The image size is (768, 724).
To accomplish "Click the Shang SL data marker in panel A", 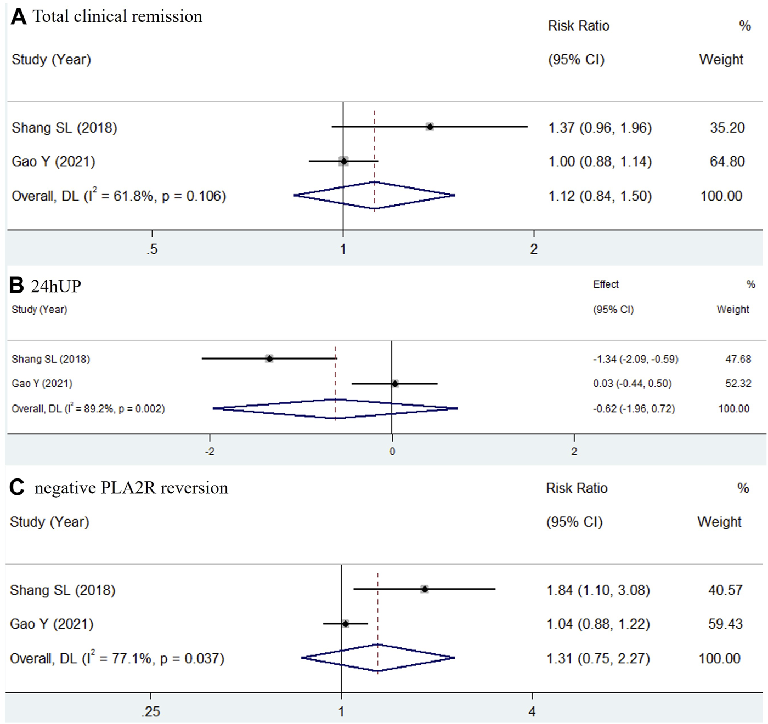I will [430, 127].
